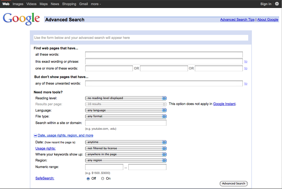Screen dimensions: 282x189
Task: Click "But don't show pages that have..." heading
Action: point(61,77)
